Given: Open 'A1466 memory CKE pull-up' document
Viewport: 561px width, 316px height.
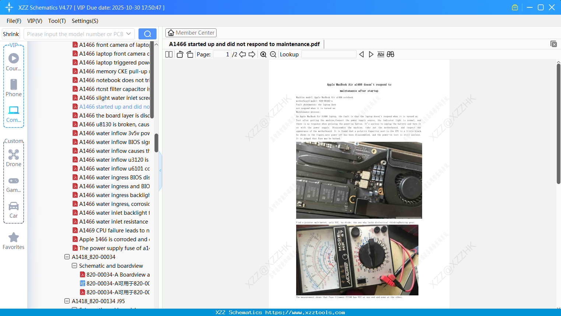Looking at the screenshot, I should (114, 71).
